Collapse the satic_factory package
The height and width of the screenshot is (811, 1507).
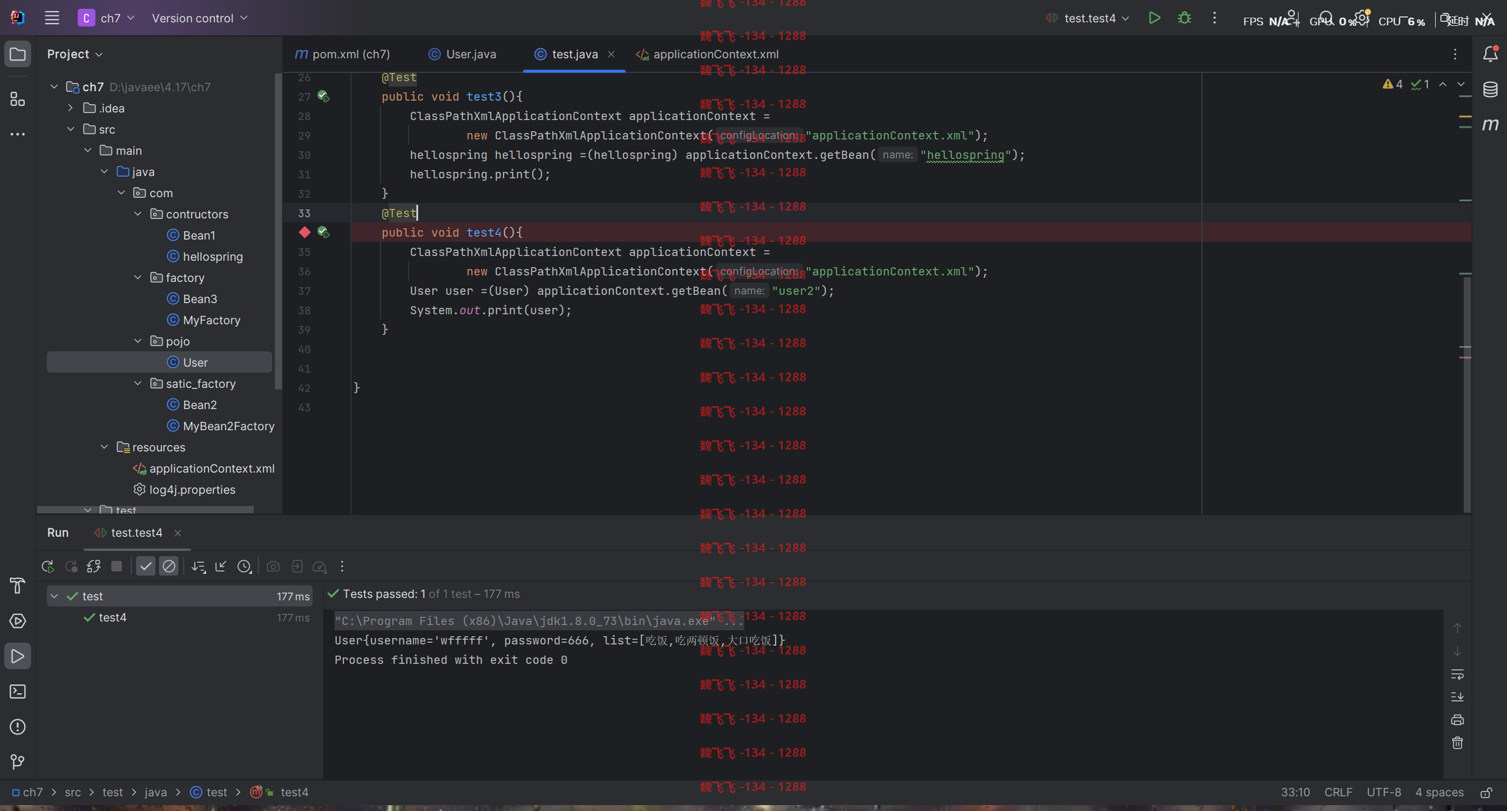click(138, 384)
